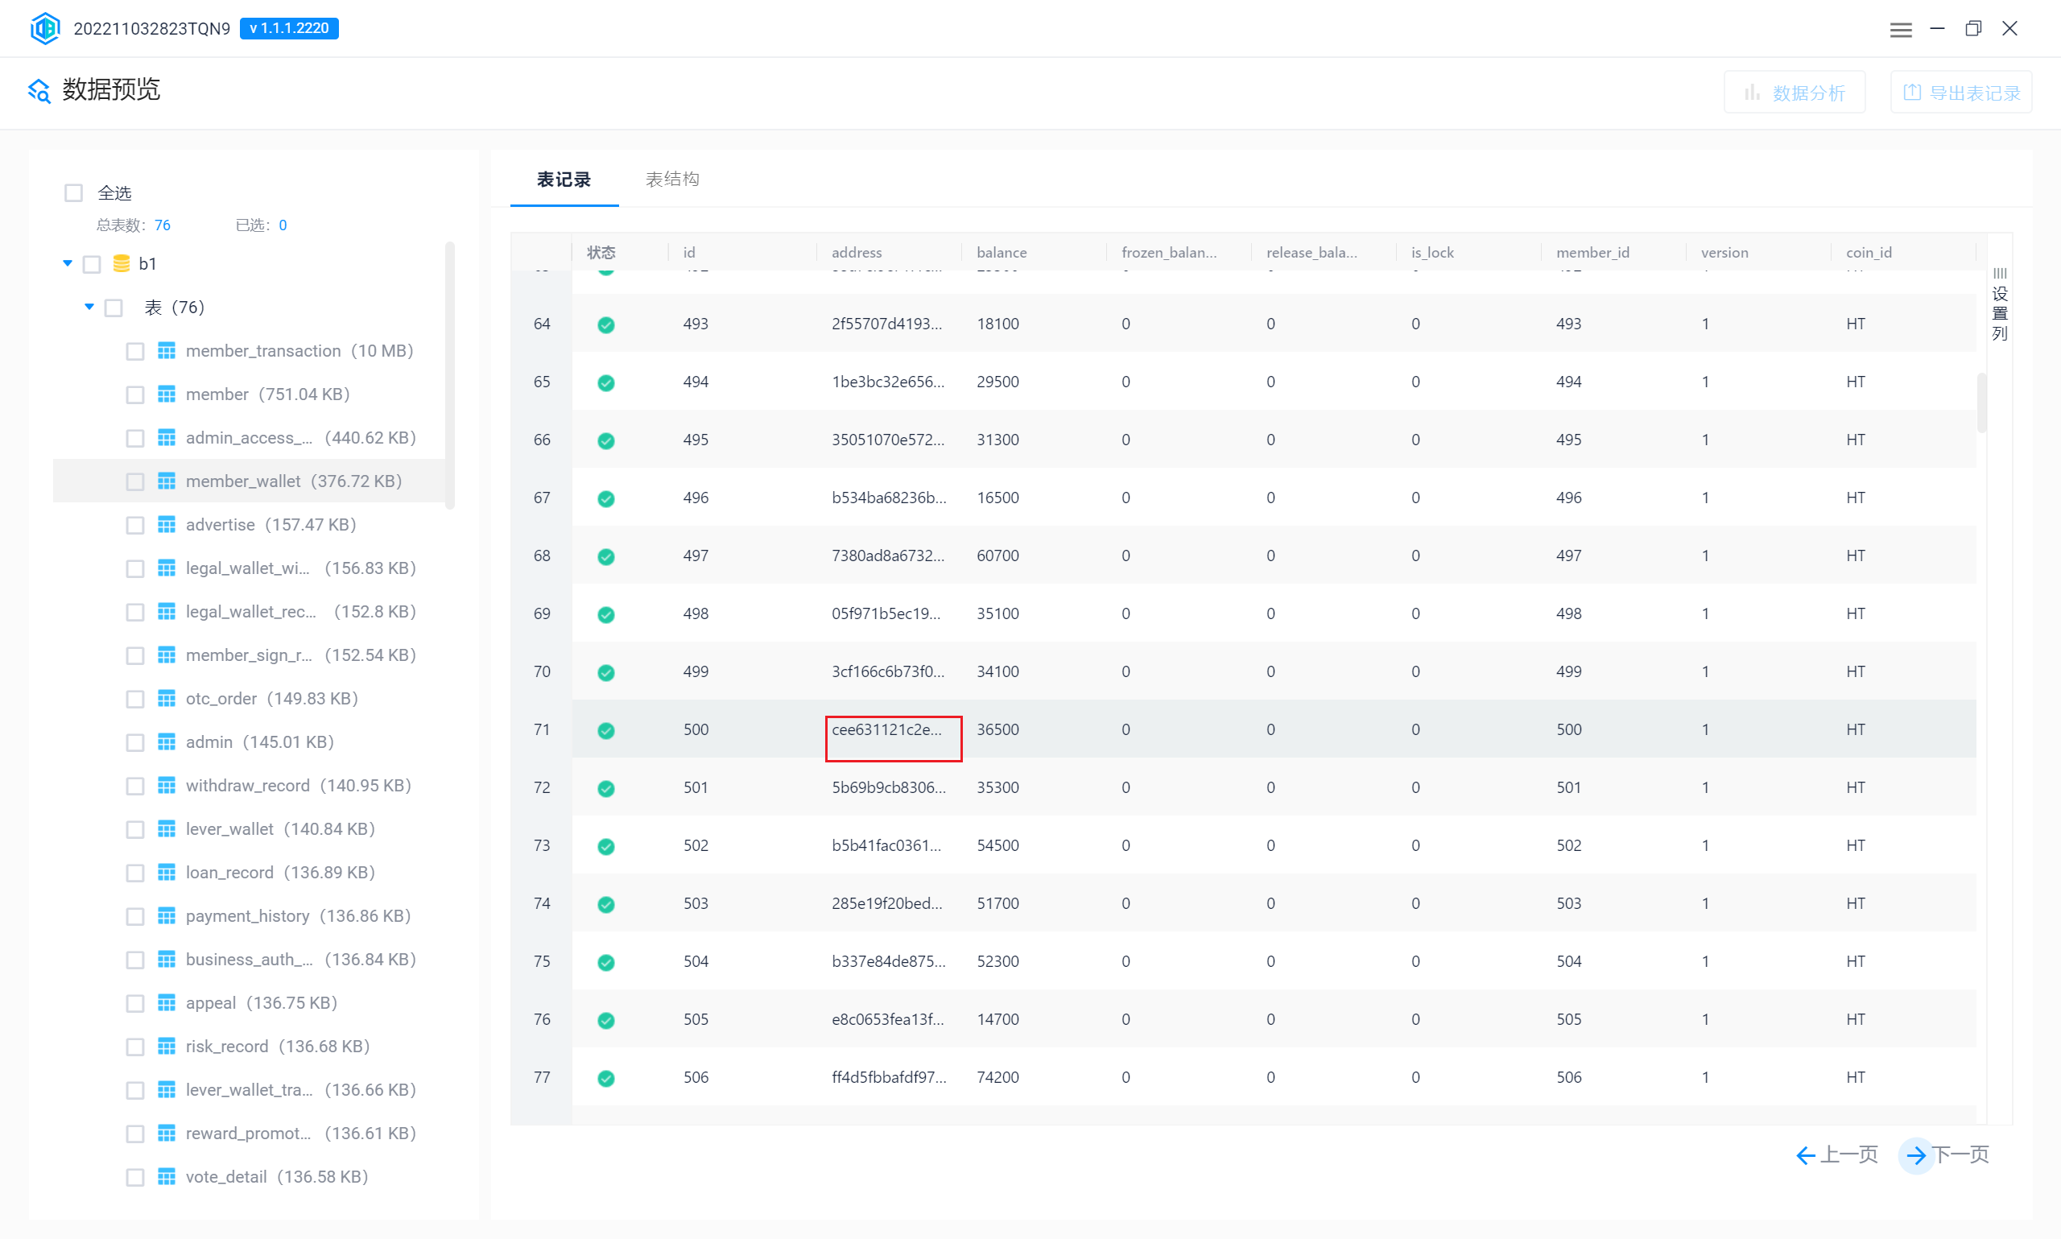Select balance cell 60700
This screenshot has width=2061, height=1239.
pyautogui.click(x=997, y=556)
